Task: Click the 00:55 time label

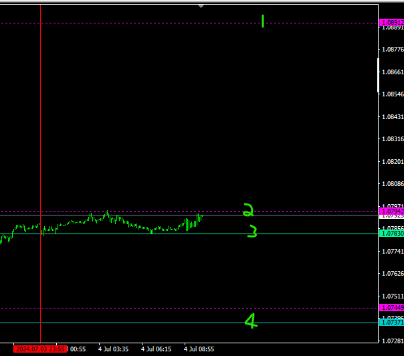Action: 78,349
